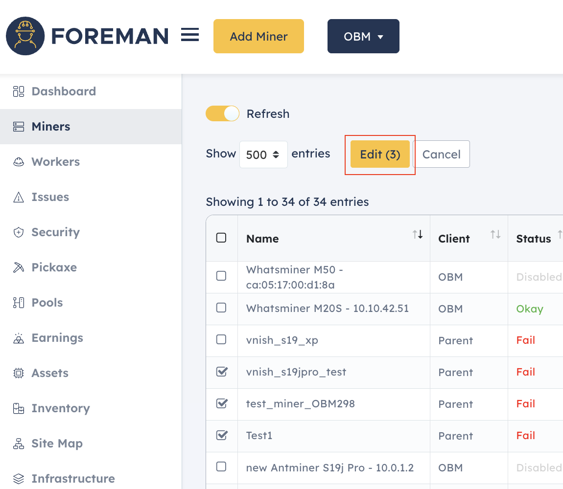Sort table by Name column arrows

418,234
